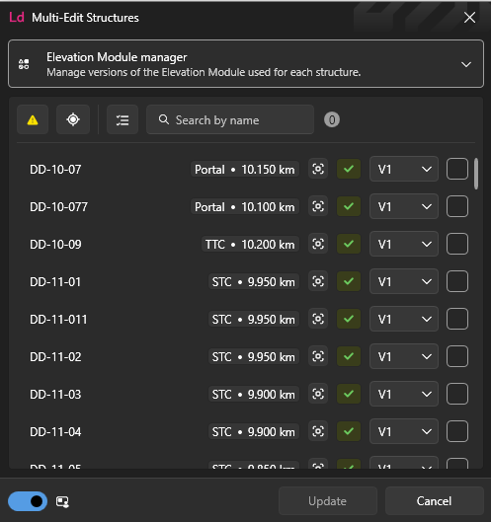Turn off the blue toggle switch
The image size is (491, 522).
click(x=28, y=501)
